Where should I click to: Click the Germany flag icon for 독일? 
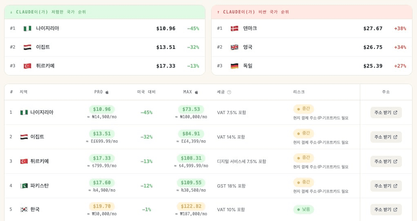(234, 66)
